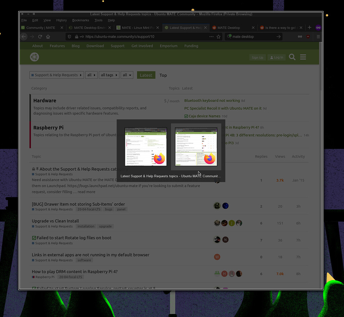Click the back navigation arrow
The height and width of the screenshot is (317, 344).
coord(24,37)
